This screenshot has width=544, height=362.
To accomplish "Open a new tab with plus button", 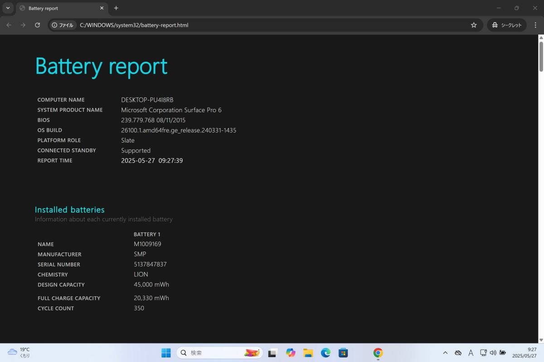I will [x=116, y=8].
